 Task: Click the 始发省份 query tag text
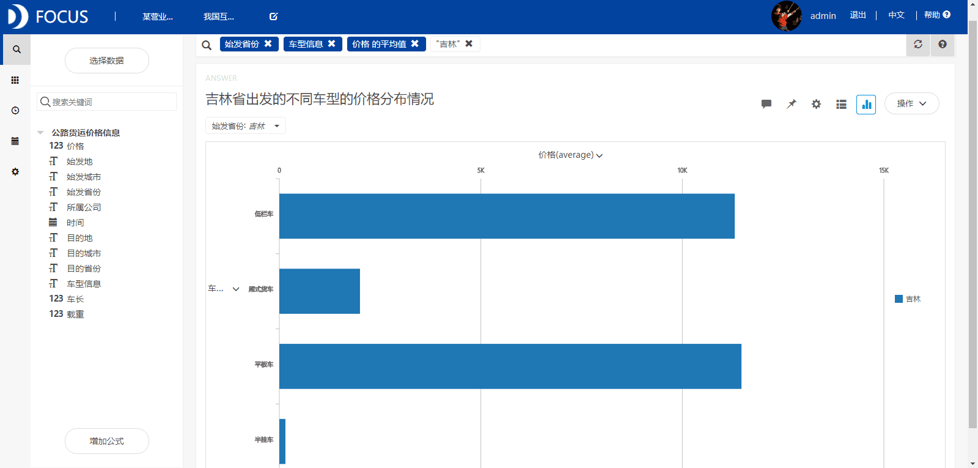coord(242,44)
